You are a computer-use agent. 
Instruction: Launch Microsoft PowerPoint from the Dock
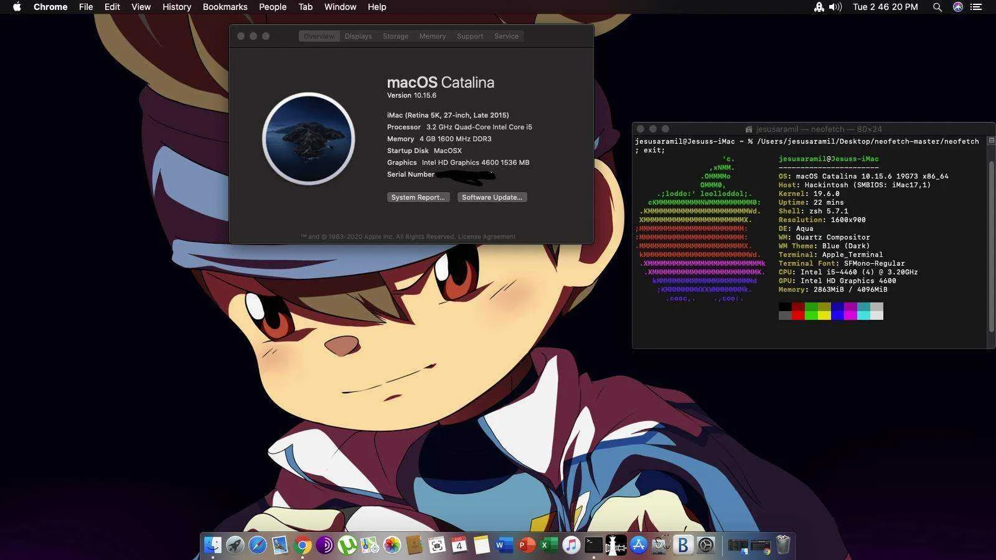pyautogui.click(x=527, y=545)
